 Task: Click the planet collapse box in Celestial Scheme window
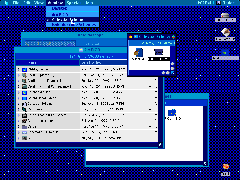coord(174,37)
